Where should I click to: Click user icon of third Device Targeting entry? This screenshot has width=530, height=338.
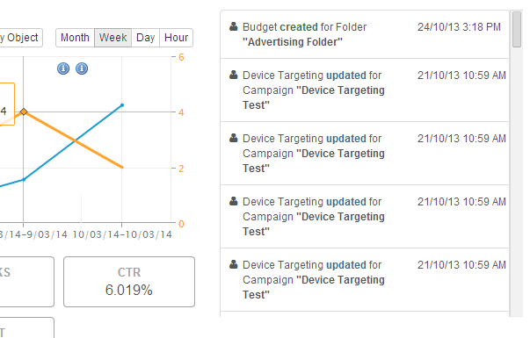(x=233, y=201)
